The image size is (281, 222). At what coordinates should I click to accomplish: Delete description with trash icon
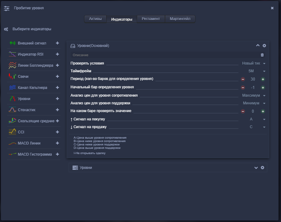(x=262, y=55)
